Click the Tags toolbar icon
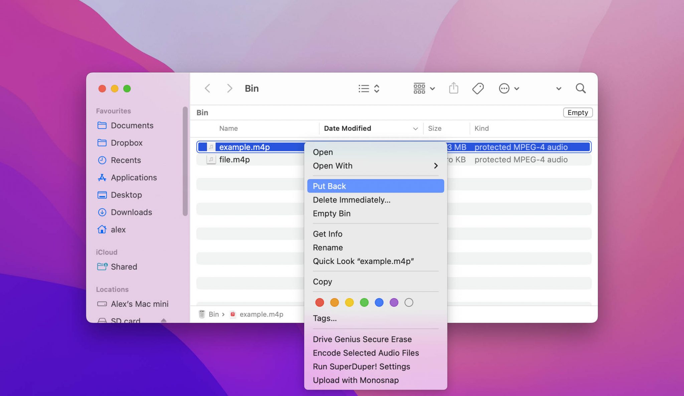The image size is (684, 396). (478, 89)
